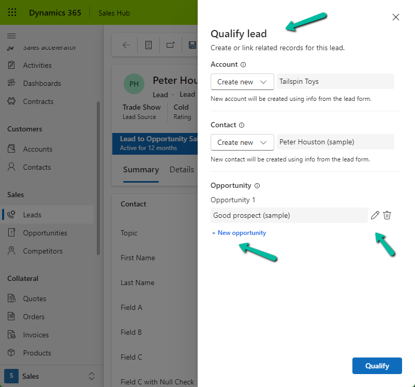
Task: Click the Account info icon
Action: (243, 65)
